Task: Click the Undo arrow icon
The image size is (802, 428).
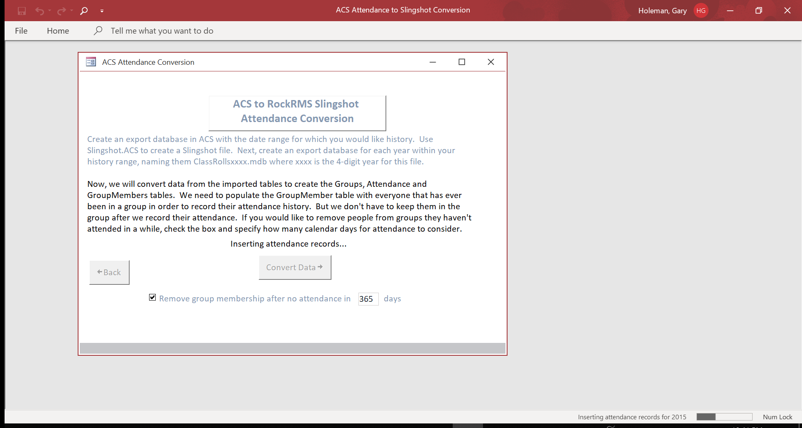Action: (39, 11)
